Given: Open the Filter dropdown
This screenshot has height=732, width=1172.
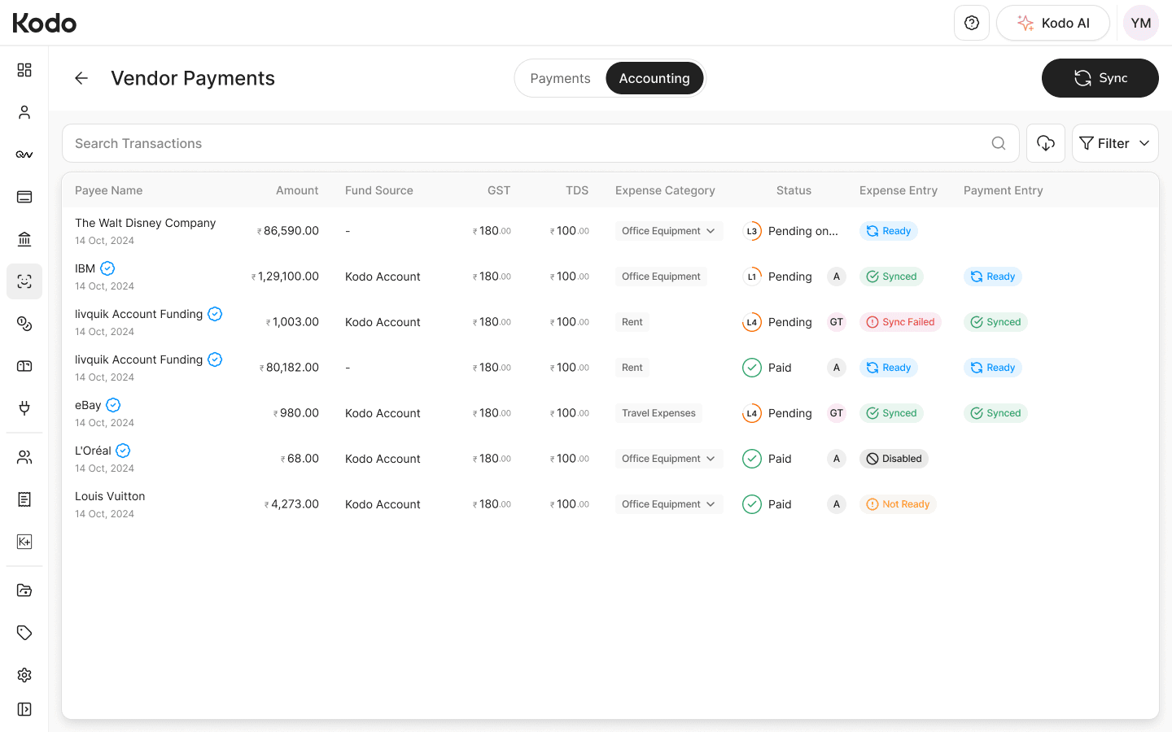Looking at the screenshot, I should point(1115,143).
